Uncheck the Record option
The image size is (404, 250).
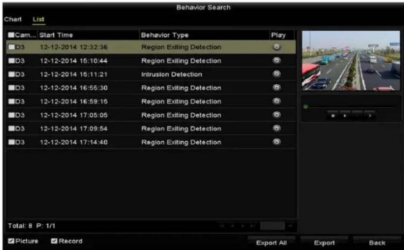54,241
